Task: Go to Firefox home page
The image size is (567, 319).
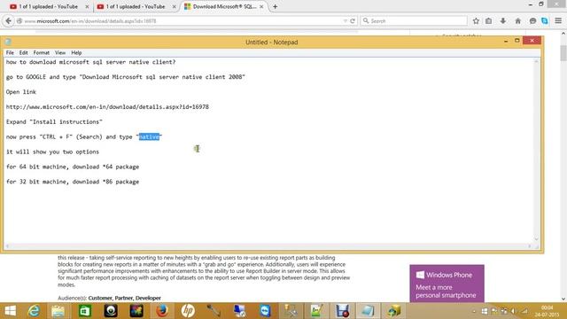Action: click(x=517, y=21)
